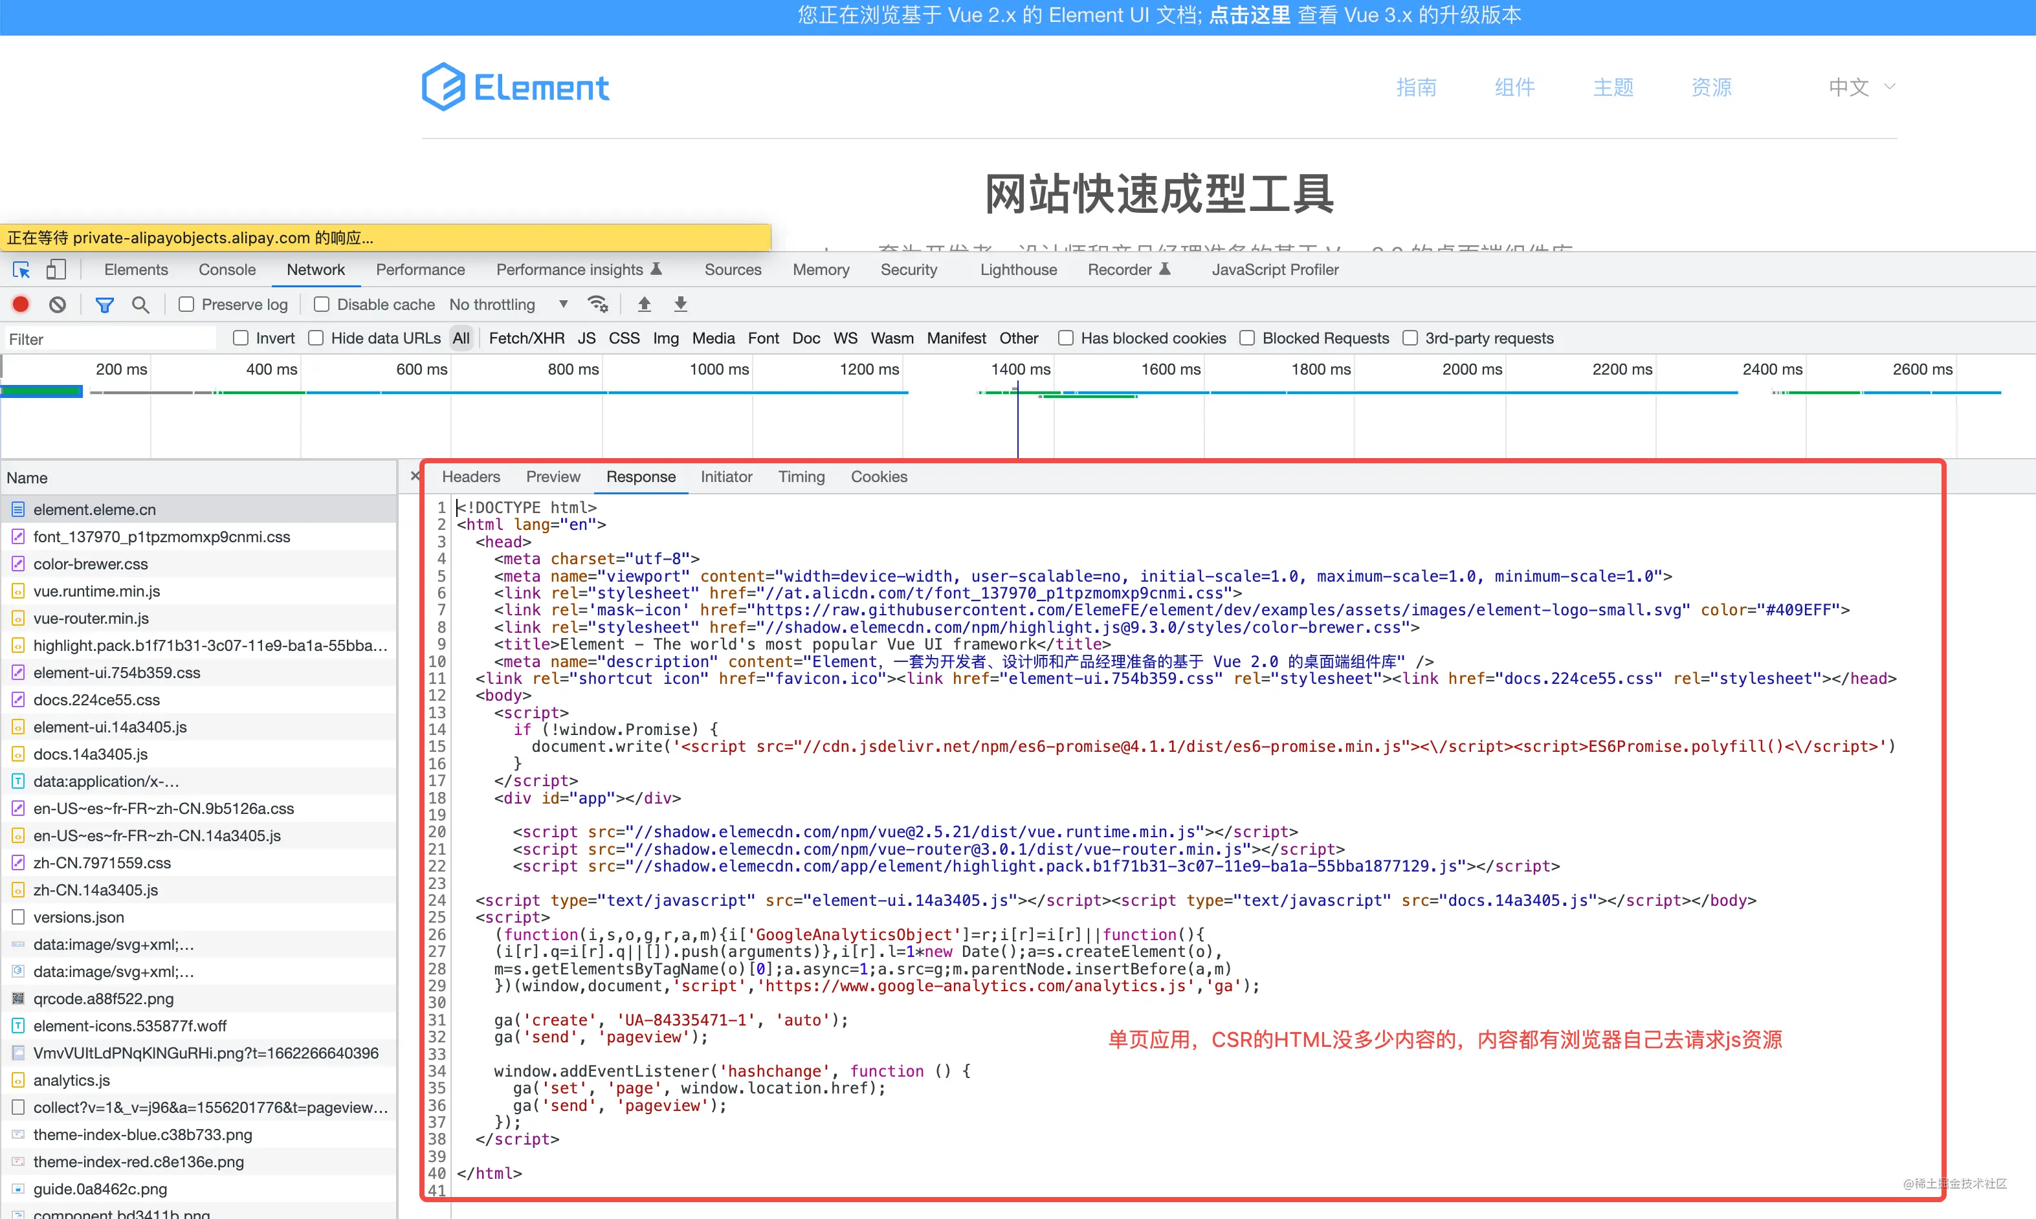Check the Hide data URLs checkbox

[x=316, y=338]
